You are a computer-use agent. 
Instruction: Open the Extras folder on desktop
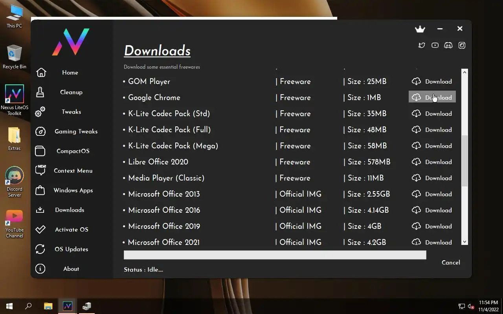pos(14,139)
